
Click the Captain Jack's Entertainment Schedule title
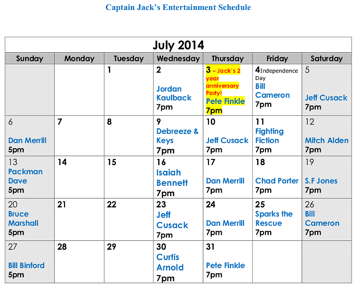point(178,8)
